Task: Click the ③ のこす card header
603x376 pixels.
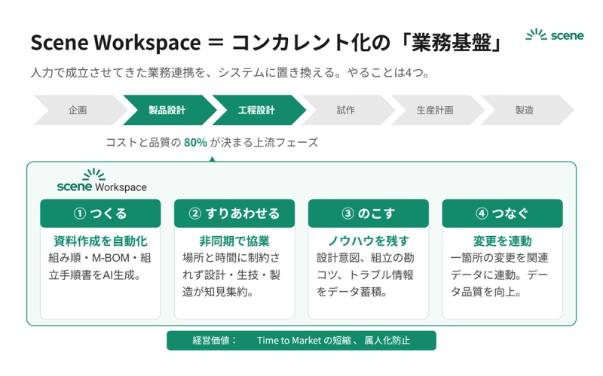Action: coord(369,214)
